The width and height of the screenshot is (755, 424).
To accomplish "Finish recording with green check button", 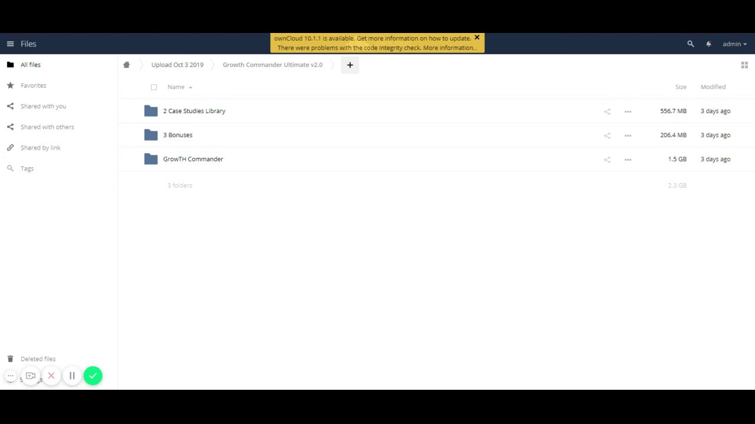I will (93, 376).
